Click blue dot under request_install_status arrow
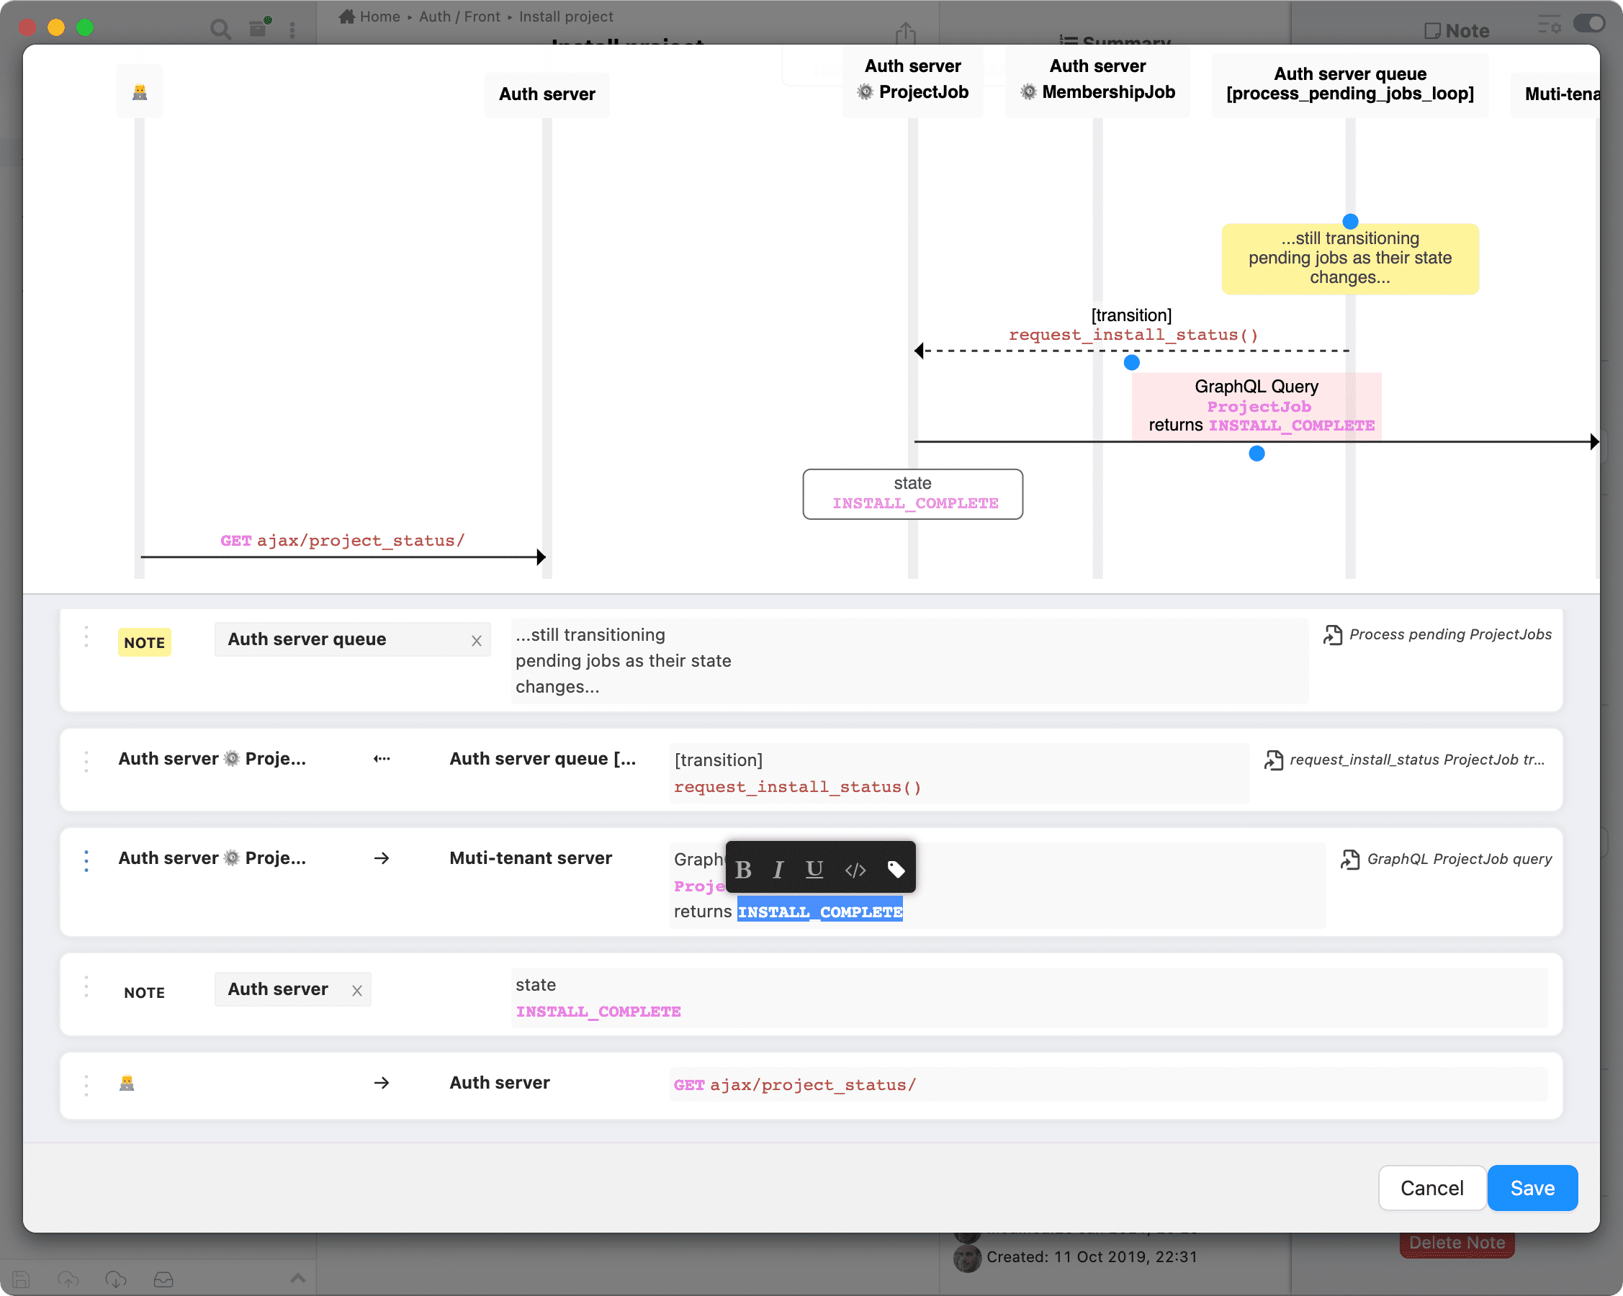 [x=1130, y=363]
